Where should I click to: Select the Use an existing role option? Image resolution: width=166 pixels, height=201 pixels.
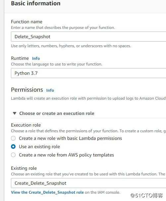click(x=13, y=147)
